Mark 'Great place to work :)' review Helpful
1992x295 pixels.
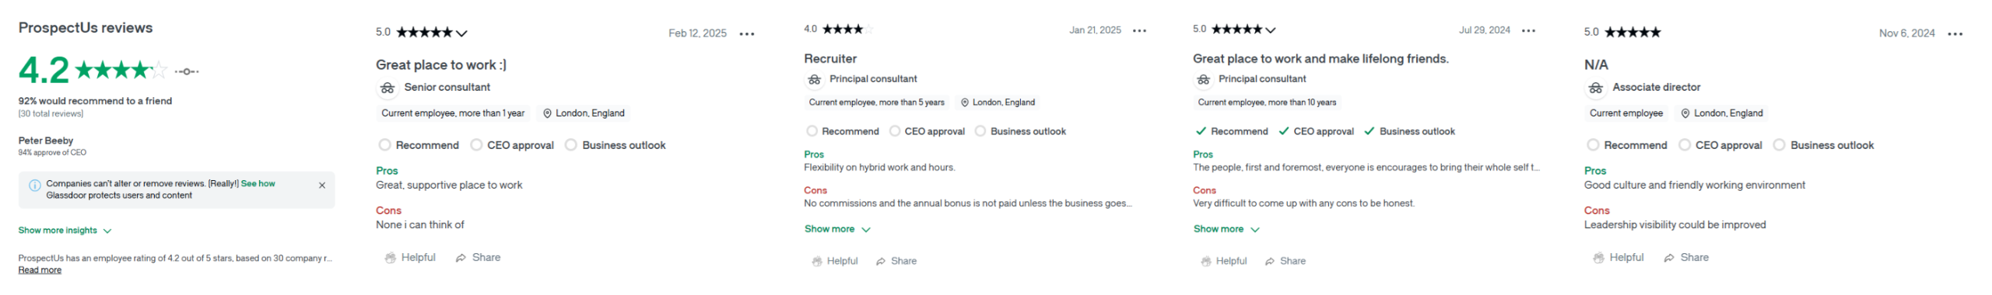tap(409, 257)
